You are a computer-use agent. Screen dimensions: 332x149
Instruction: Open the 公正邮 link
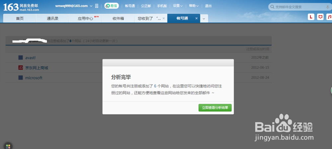pos(146,6)
